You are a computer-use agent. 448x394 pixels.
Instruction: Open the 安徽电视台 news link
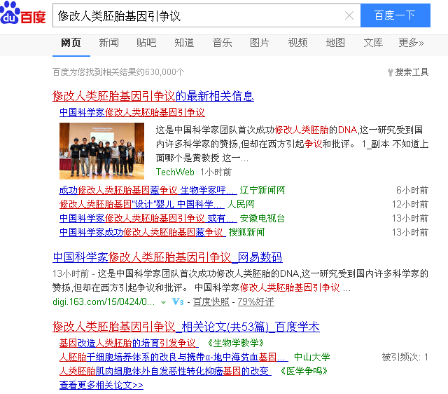click(148, 218)
